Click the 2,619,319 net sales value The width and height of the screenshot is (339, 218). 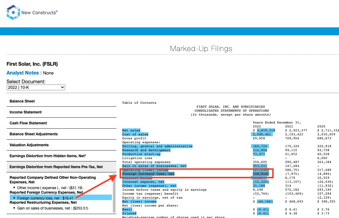[x=266, y=130]
